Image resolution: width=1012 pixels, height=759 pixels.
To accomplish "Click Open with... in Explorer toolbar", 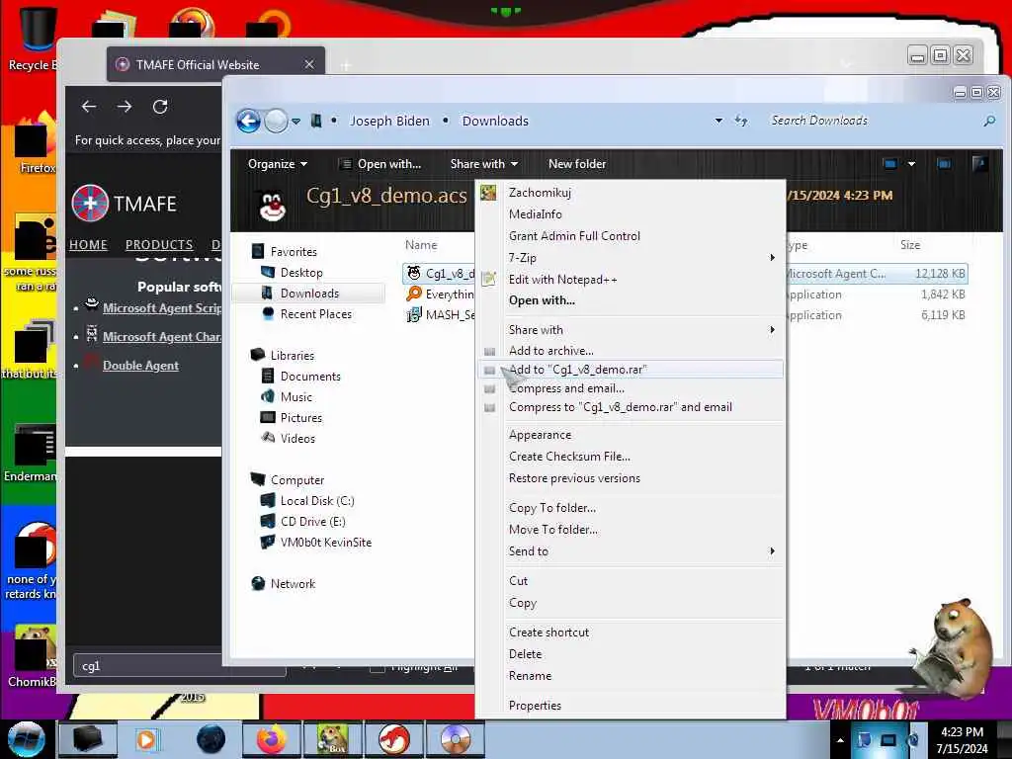I will [x=380, y=164].
